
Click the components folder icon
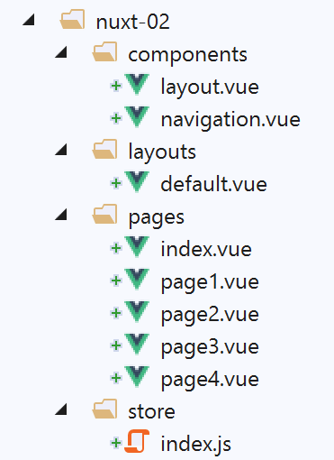coord(104,52)
